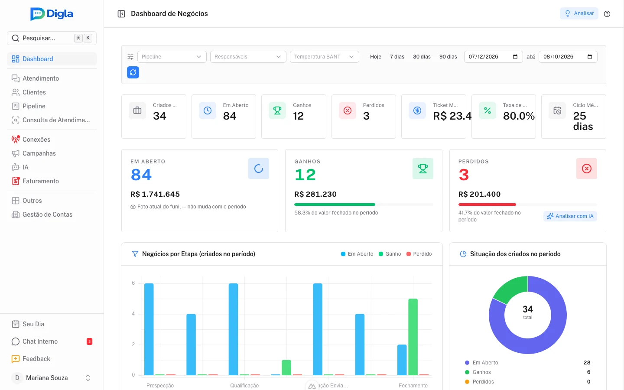Open Chat Interno in the sidebar
The height and width of the screenshot is (390, 624).
[52, 341]
